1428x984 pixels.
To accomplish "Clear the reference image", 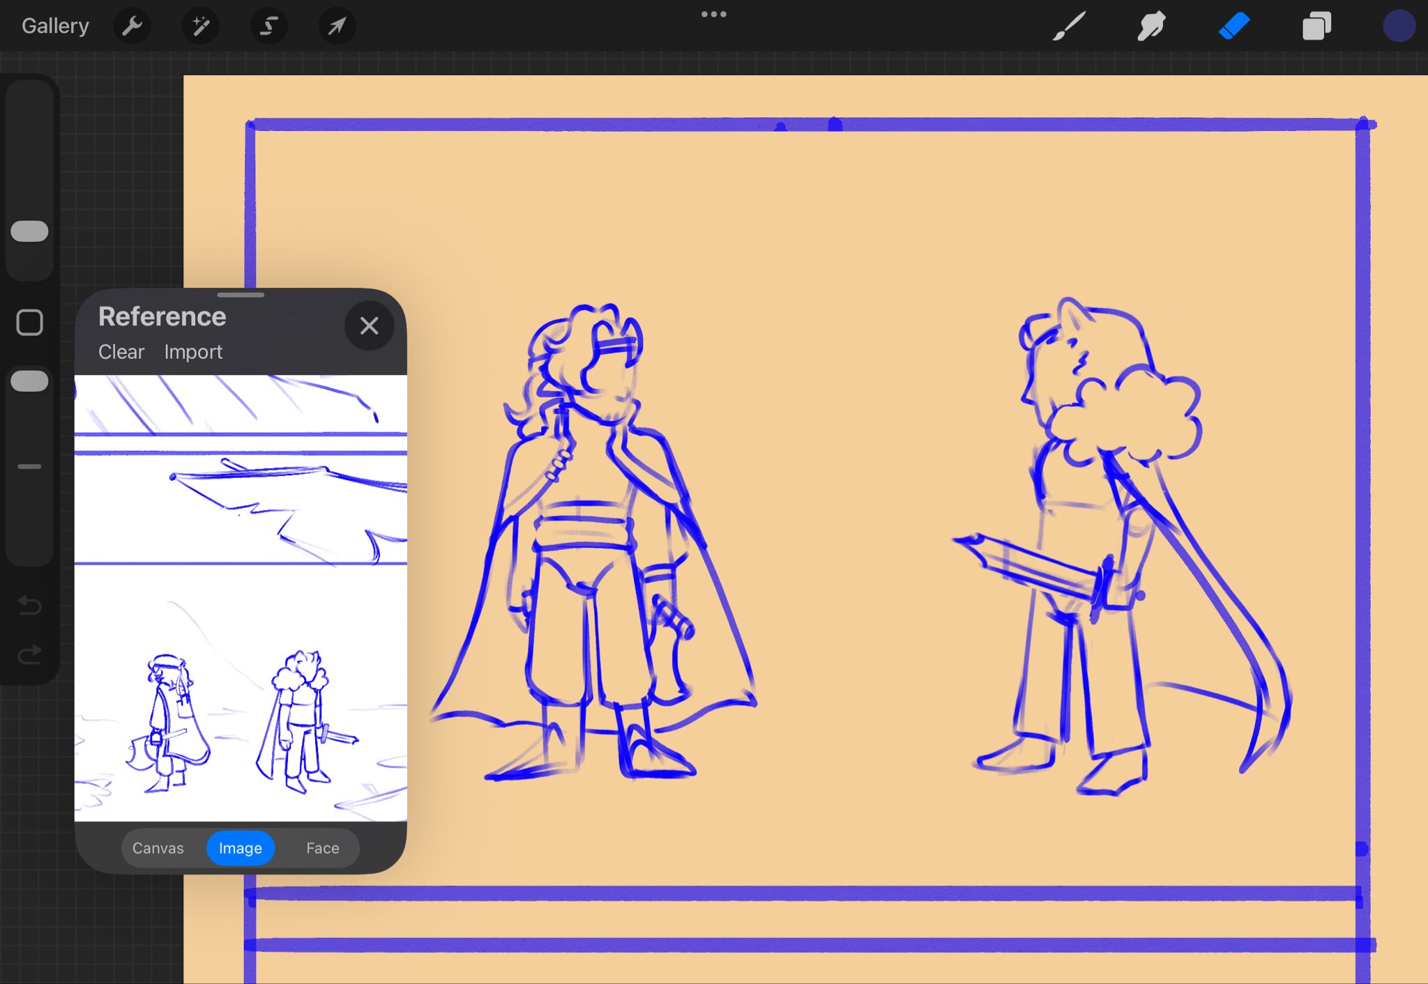I will tap(121, 352).
